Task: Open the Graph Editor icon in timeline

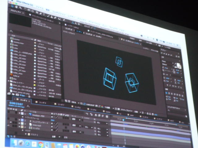Action: [x=107, y=117]
